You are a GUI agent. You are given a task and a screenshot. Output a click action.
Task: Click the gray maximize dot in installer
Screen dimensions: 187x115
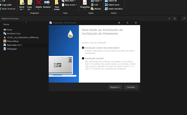127,23
